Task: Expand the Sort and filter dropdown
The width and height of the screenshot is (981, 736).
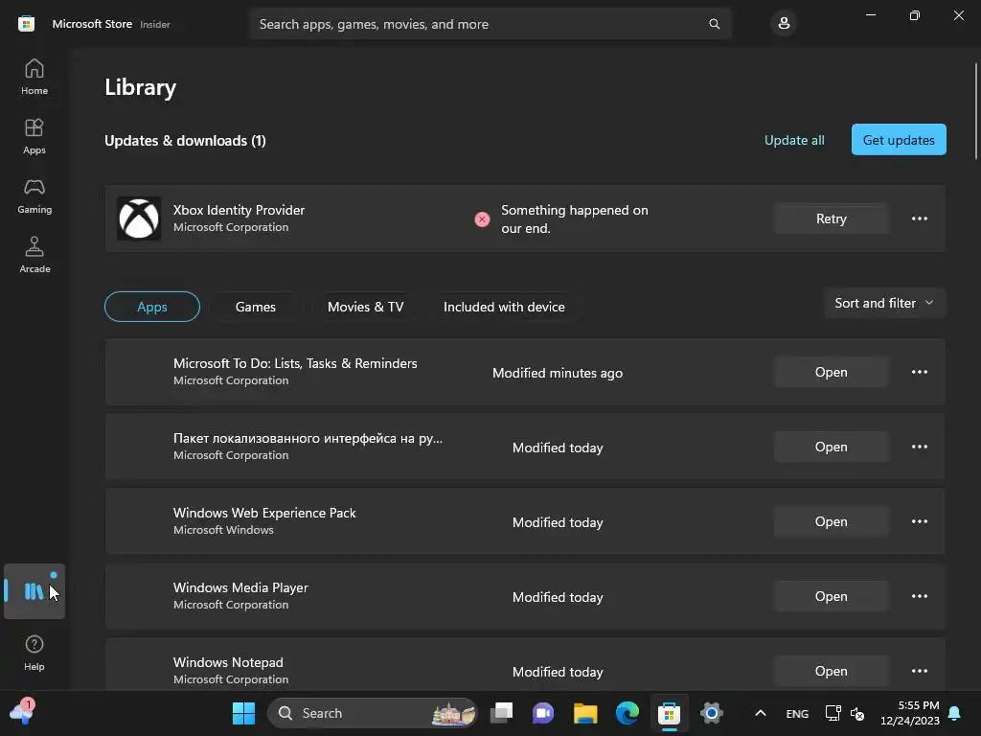Action: point(884,303)
